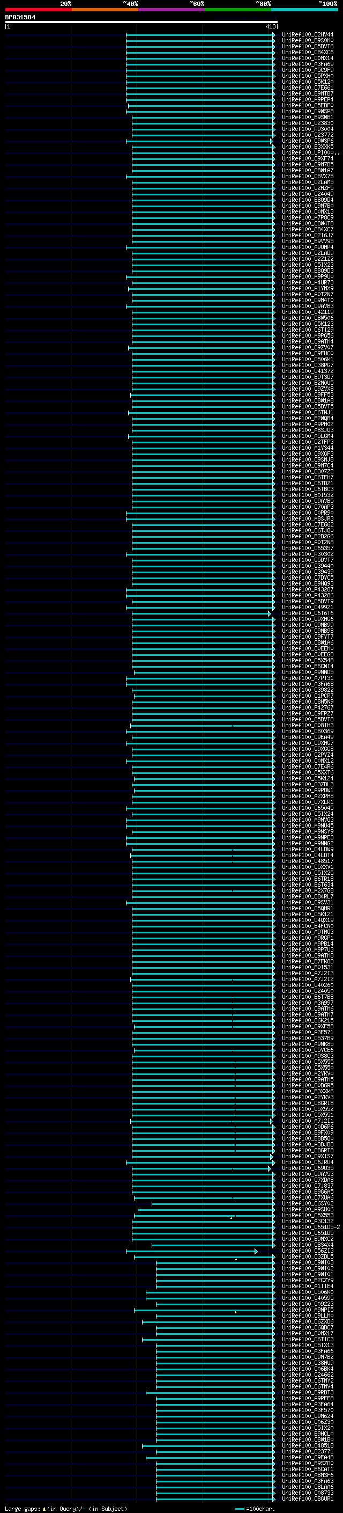Click the purple ~60% color bar
This screenshot has height=1513, width=343.
[x=171, y=10]
